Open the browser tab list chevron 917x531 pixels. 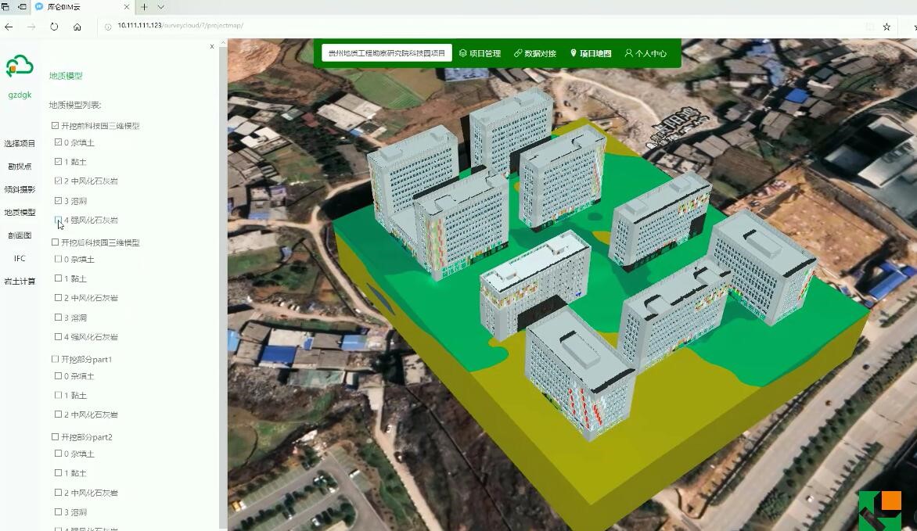161,7
